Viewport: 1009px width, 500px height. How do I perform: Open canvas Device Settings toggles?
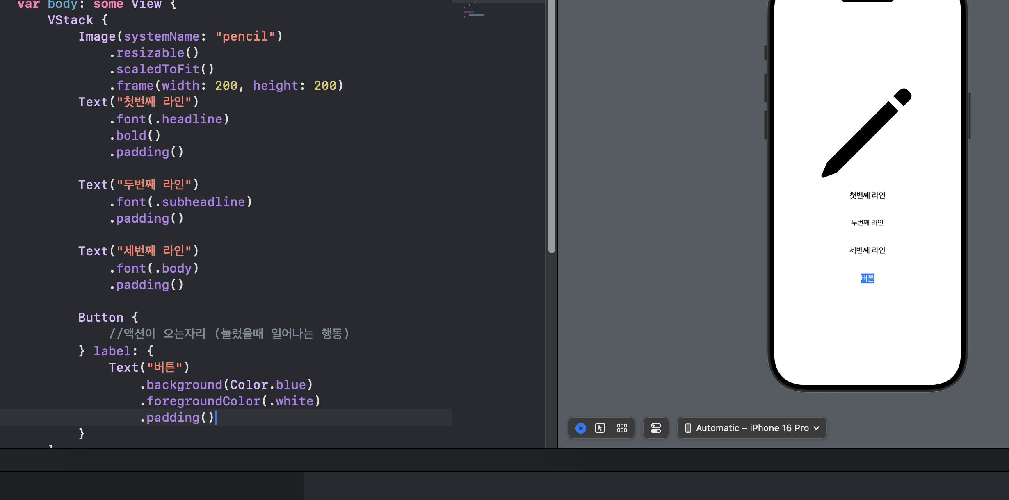(x=655, y=428)
